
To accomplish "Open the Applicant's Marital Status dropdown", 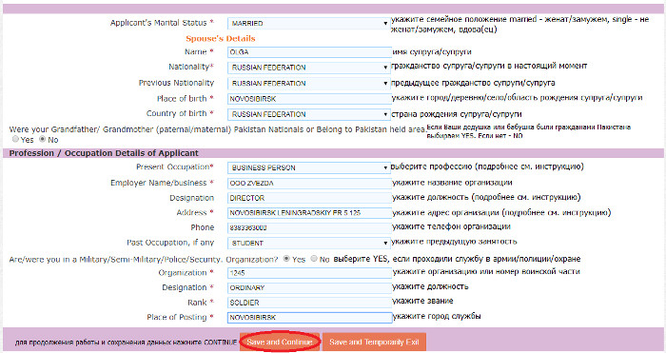I will (x=309, y=24).
